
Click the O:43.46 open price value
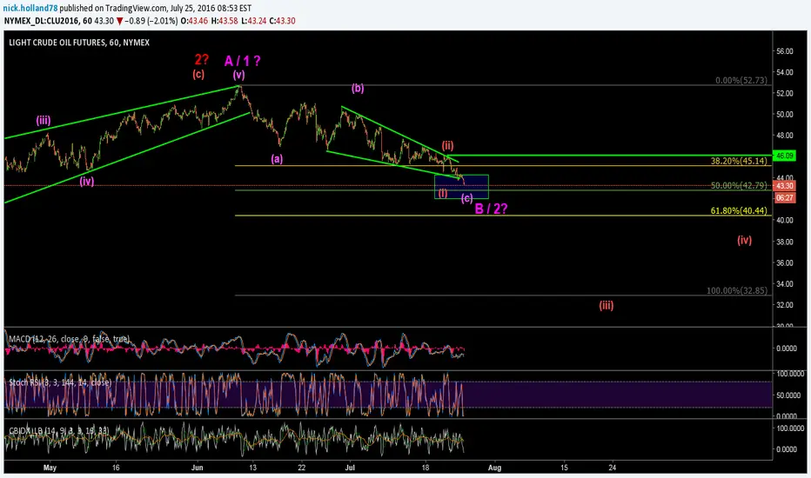coord(193,21)
